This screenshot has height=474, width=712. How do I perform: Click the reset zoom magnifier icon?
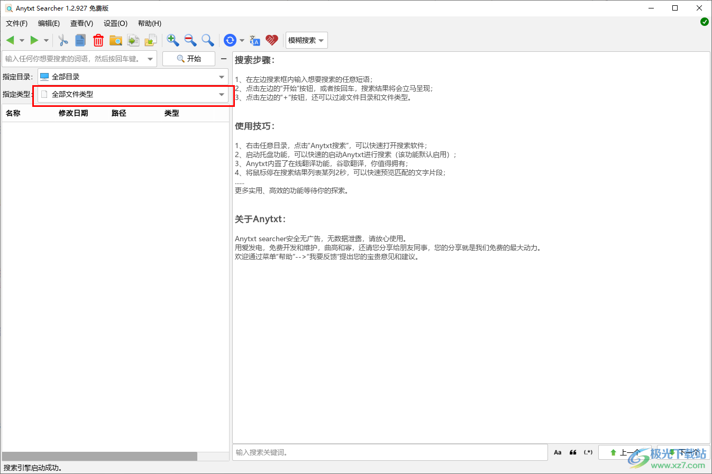coord(208,40)
